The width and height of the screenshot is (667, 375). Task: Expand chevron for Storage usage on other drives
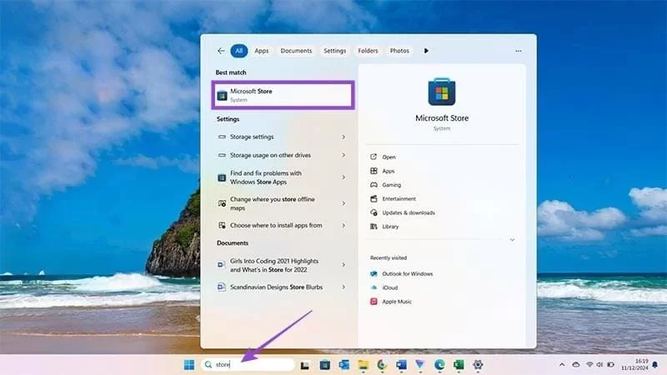point(344,155)
